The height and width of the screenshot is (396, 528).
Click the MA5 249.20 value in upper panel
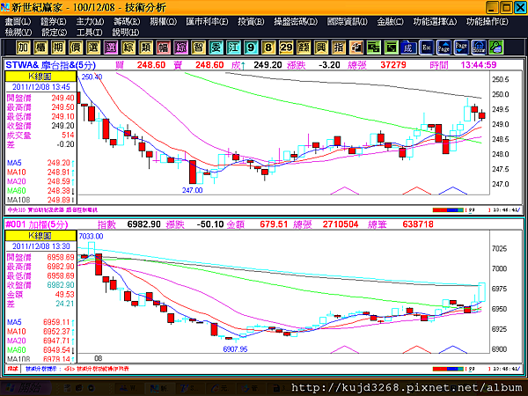[61, 163]
